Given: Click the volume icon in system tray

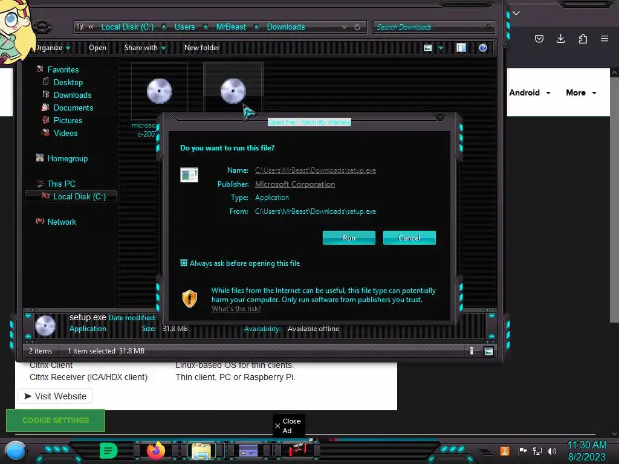Looking at the screenshot, I should pyautogui.click(x=552, y=451).
